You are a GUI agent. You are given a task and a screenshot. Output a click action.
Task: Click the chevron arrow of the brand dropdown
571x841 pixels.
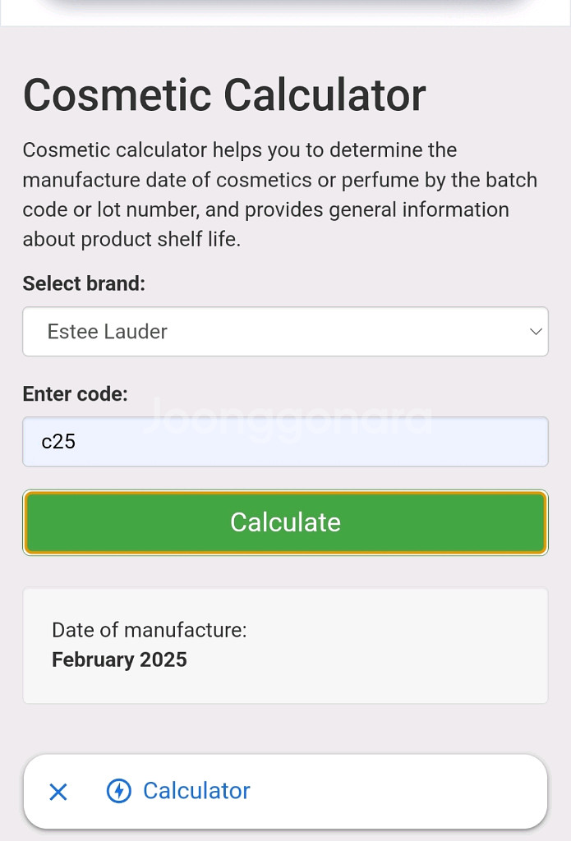[536, 332]
